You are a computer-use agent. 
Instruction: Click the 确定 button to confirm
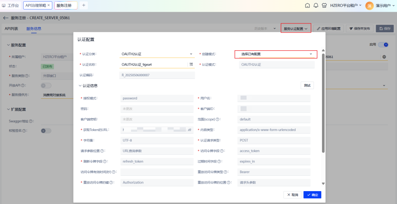(x=312, y=194)
